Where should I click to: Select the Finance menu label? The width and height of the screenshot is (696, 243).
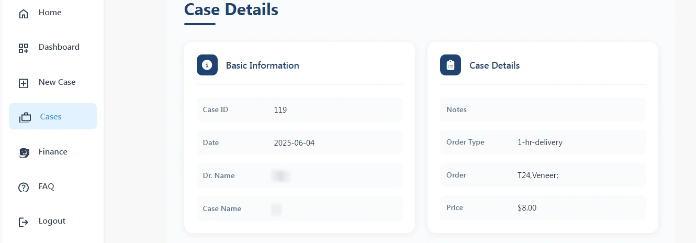coord(53,152)
